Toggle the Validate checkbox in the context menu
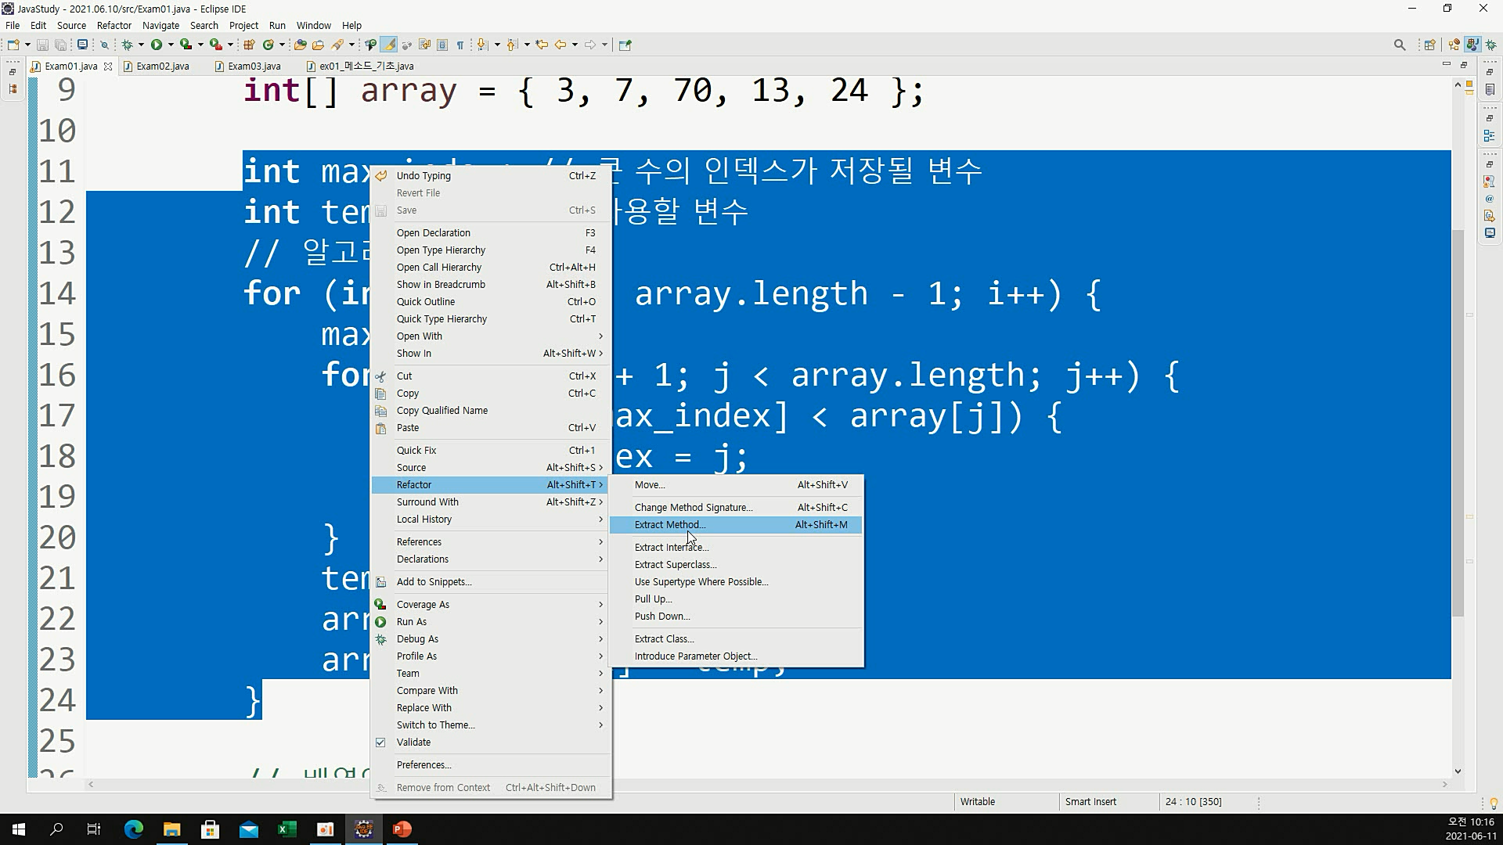The image size is (1503, 845). 380,743
